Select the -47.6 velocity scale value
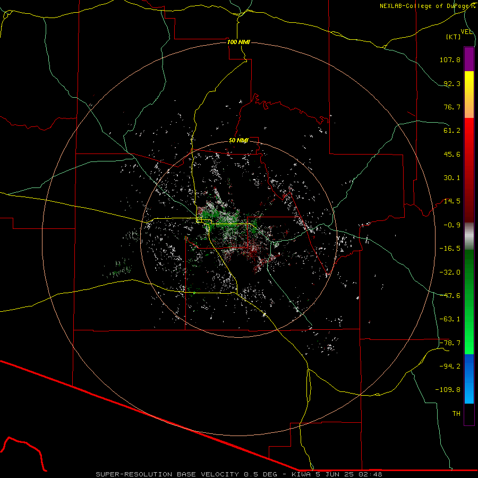478x478 pixels. point(450,295)
